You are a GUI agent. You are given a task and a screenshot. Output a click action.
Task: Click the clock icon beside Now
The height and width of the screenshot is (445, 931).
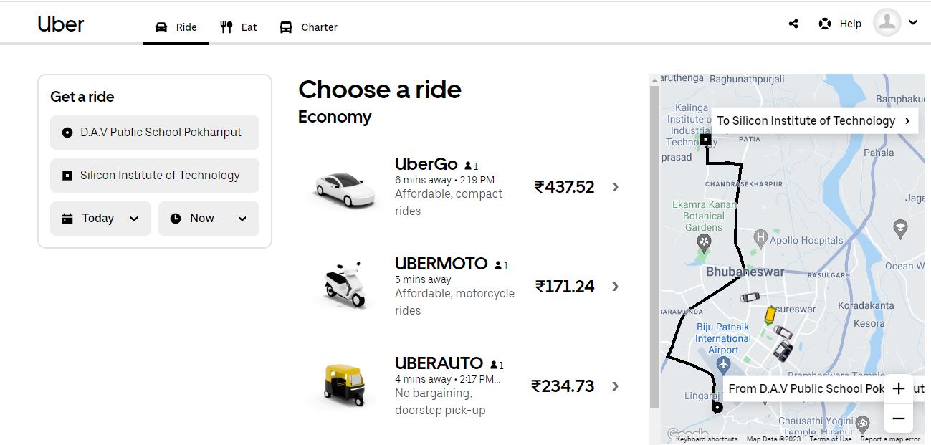[x=176, y=219]
